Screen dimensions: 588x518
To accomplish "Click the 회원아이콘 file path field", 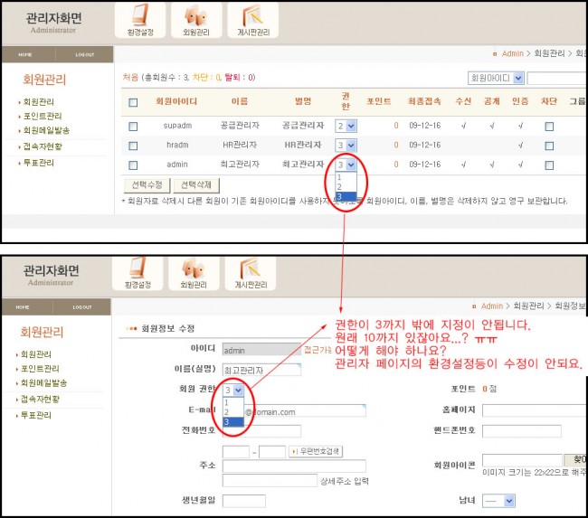I will tap(522, 460).
